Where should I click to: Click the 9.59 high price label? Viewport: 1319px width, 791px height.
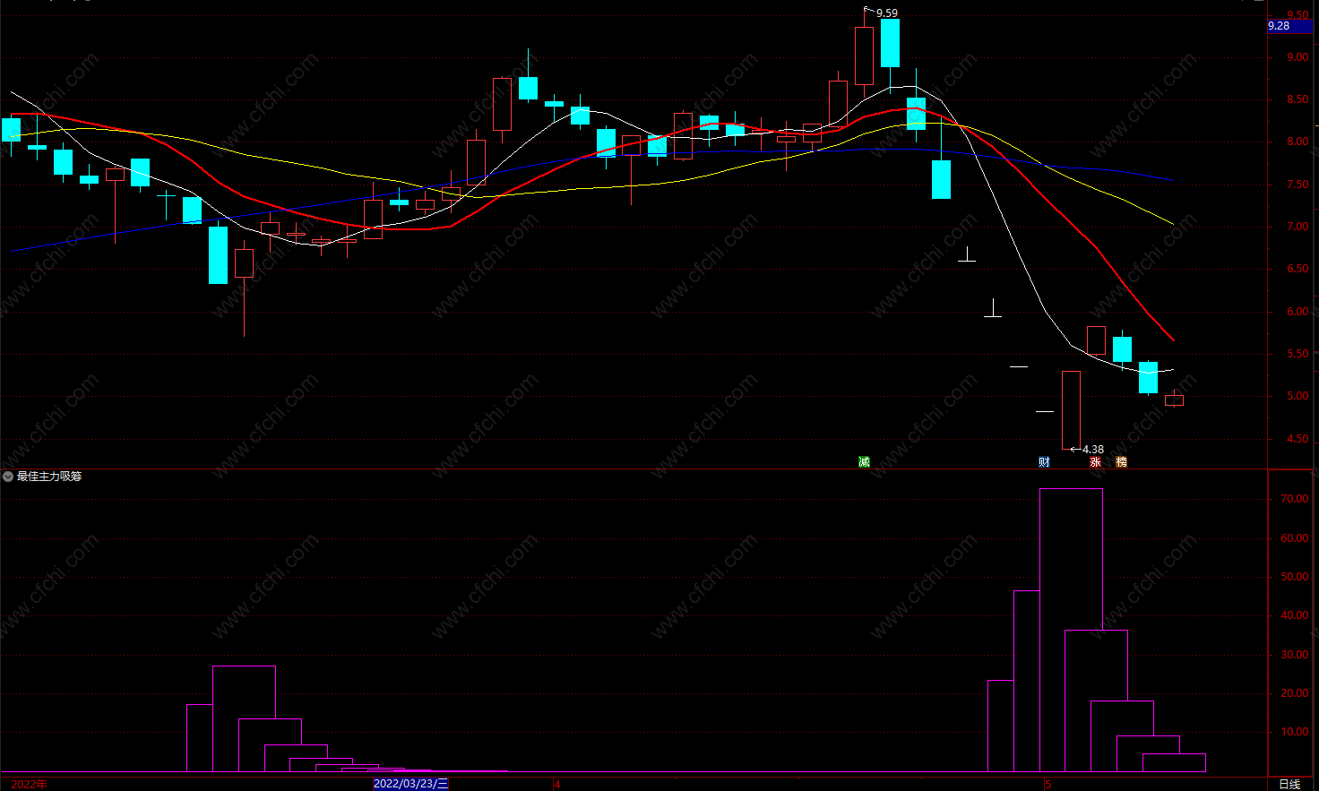tap(886, 13)
